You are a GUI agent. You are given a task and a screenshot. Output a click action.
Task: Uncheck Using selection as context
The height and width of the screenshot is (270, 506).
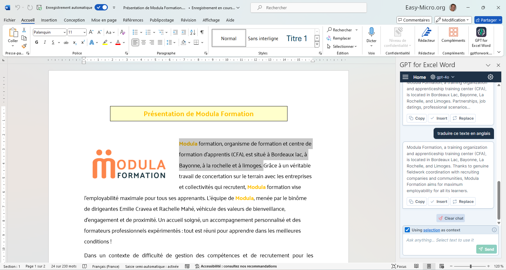pos(407,230)
